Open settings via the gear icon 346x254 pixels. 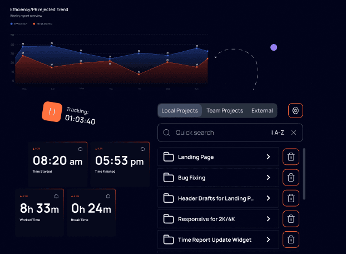click(295, 110)
